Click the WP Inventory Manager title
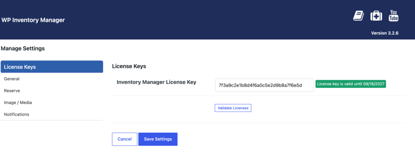Viewport: 415px width, 156px height. pyautogui.click(x=33, y=20)
